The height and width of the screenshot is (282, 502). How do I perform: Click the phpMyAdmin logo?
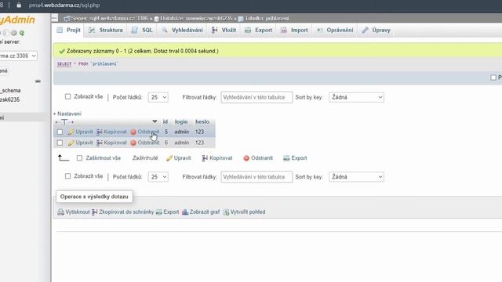click(17, 20)
